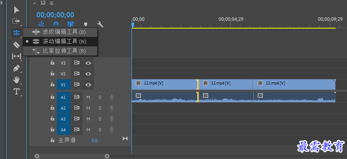Toggle sync lock on track V3

77,63
